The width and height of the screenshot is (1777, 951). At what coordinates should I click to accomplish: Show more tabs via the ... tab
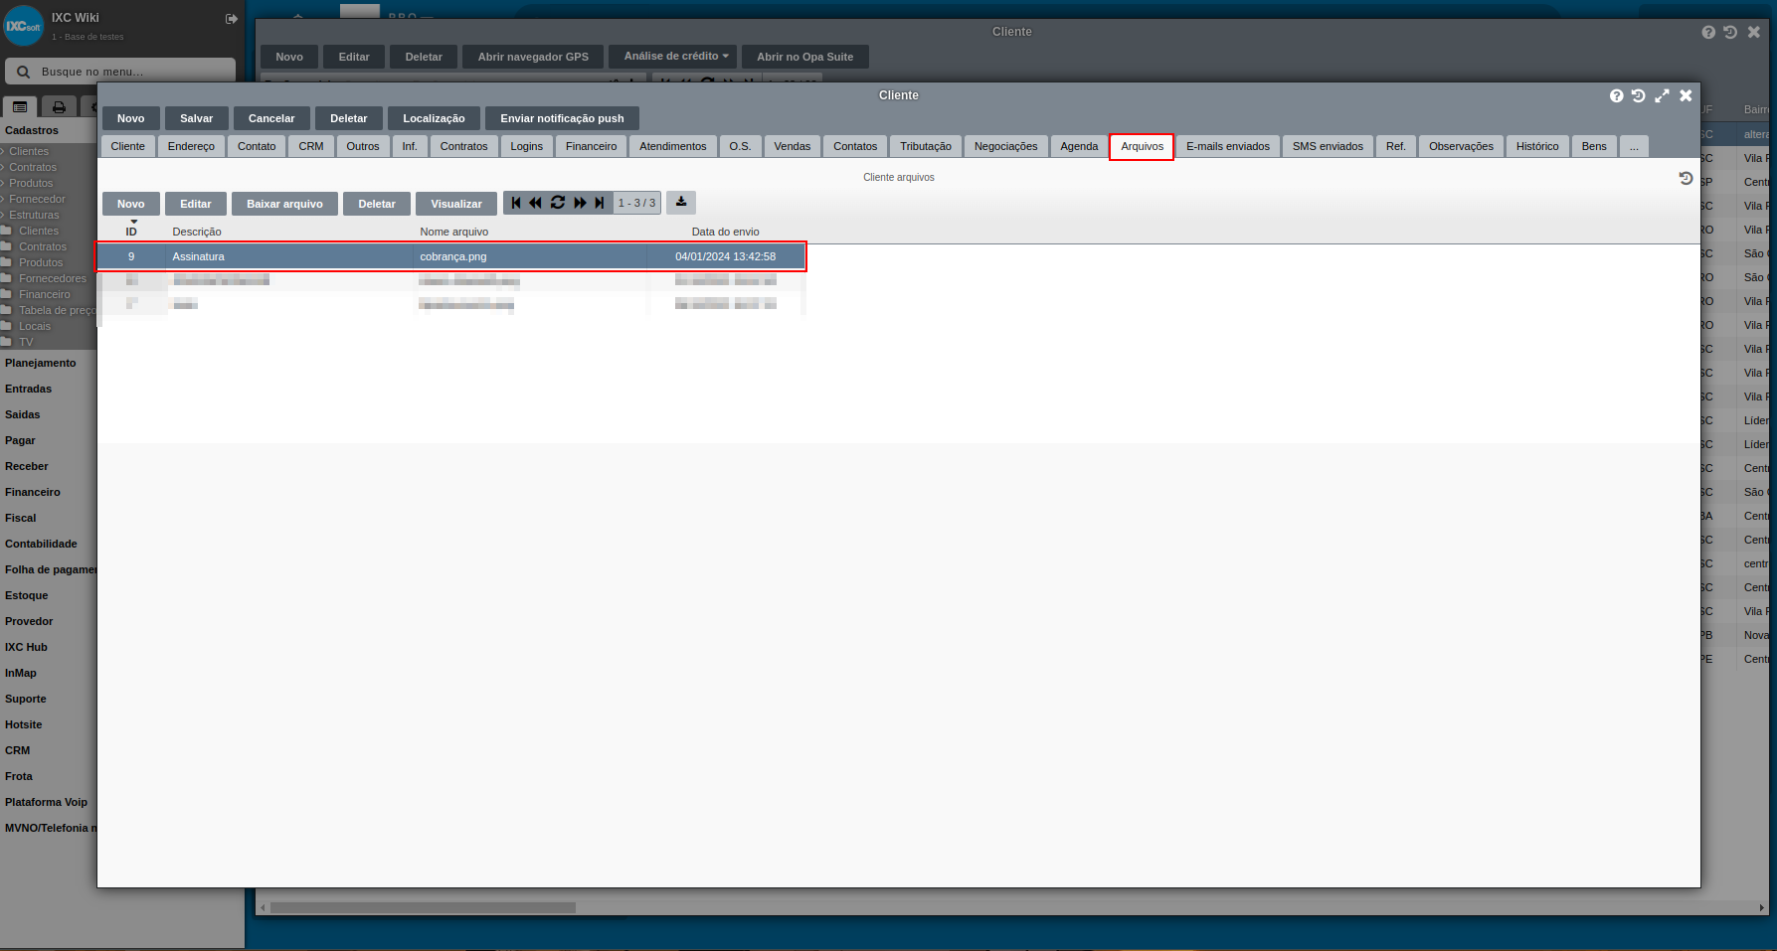1634,146
